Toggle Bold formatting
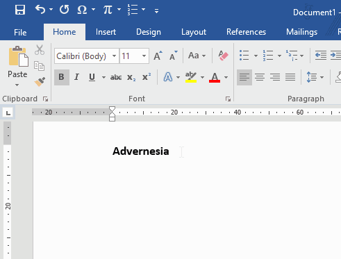 pyautogui.click(x=62, y=77)
